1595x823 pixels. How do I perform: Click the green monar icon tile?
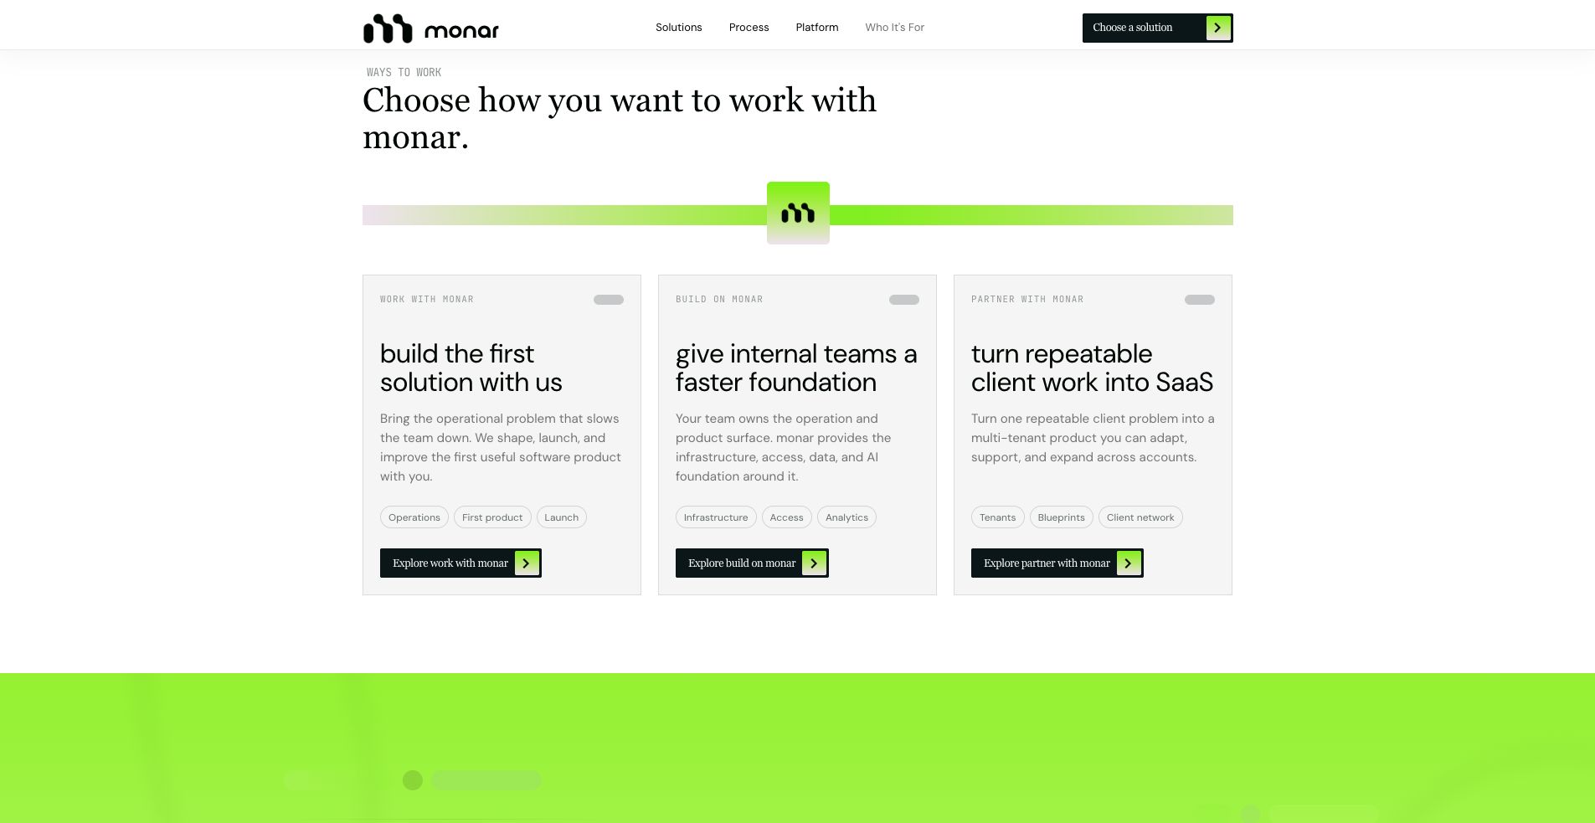click(798, 213)
